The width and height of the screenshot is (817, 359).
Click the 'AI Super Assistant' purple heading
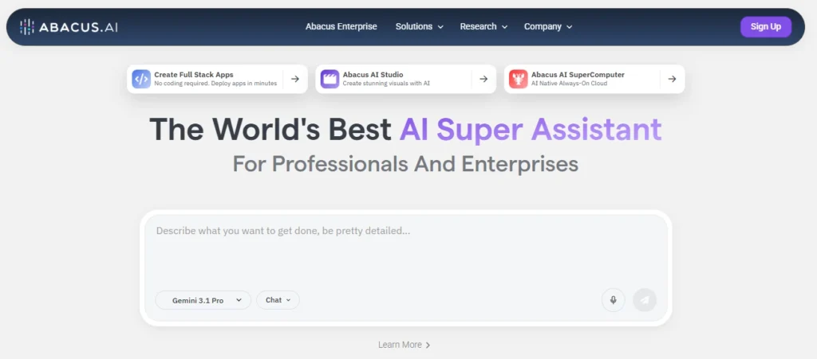(x=531, y=130)
